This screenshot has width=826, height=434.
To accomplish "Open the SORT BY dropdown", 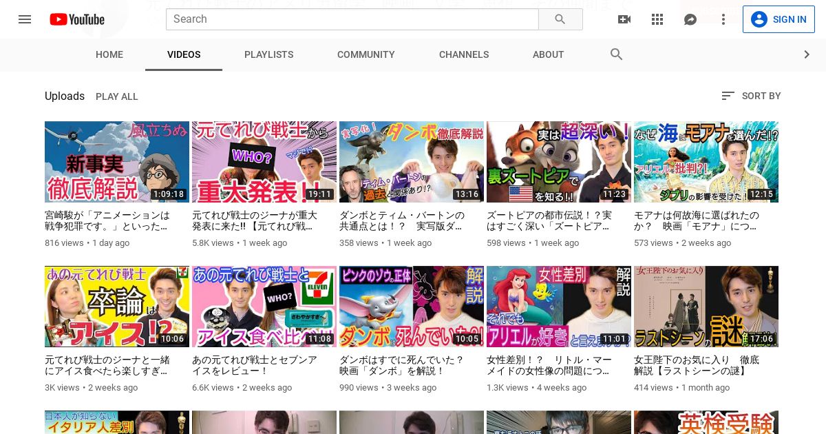I will [751, 96].
